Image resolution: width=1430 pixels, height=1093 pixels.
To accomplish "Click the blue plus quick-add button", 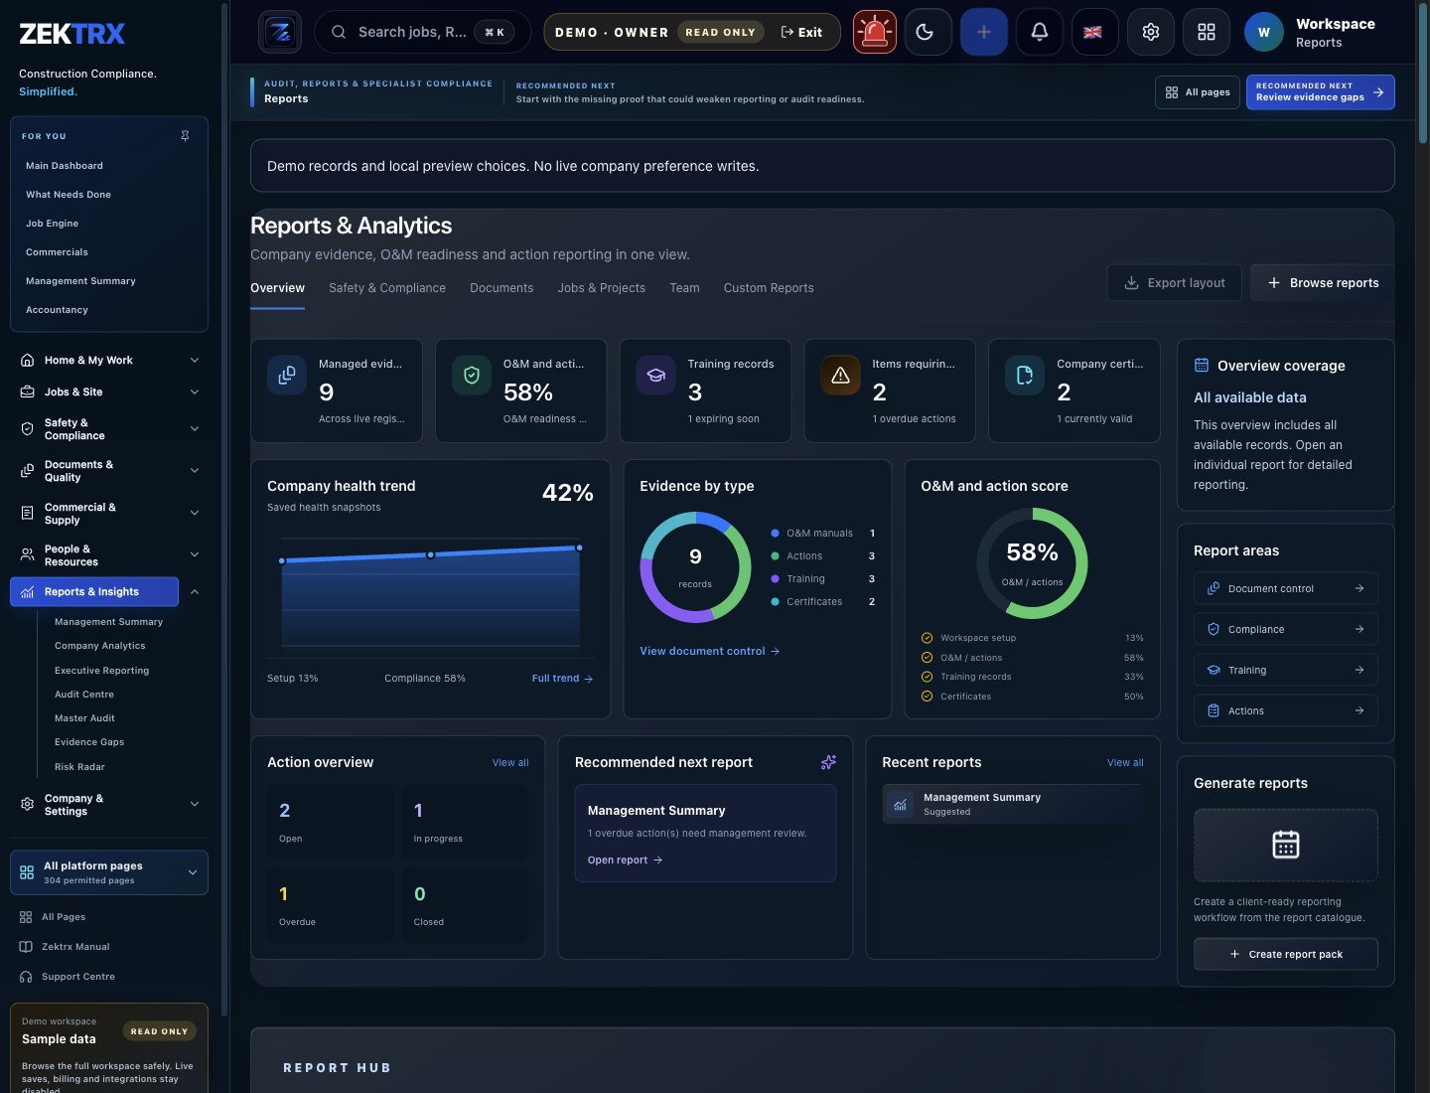I will coord(984,32).
